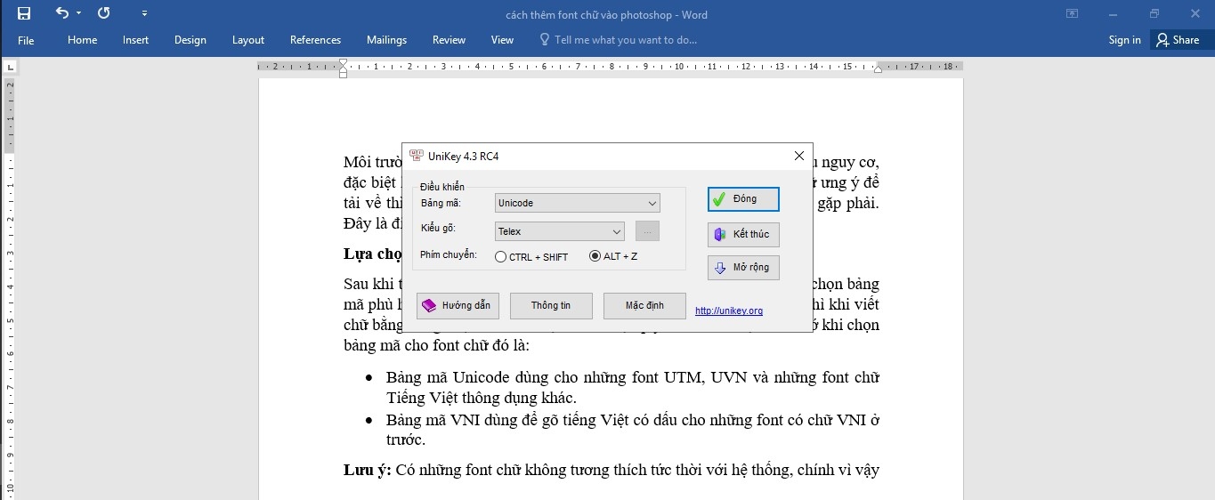Undo the last action in Word

(x=61, y=13)
